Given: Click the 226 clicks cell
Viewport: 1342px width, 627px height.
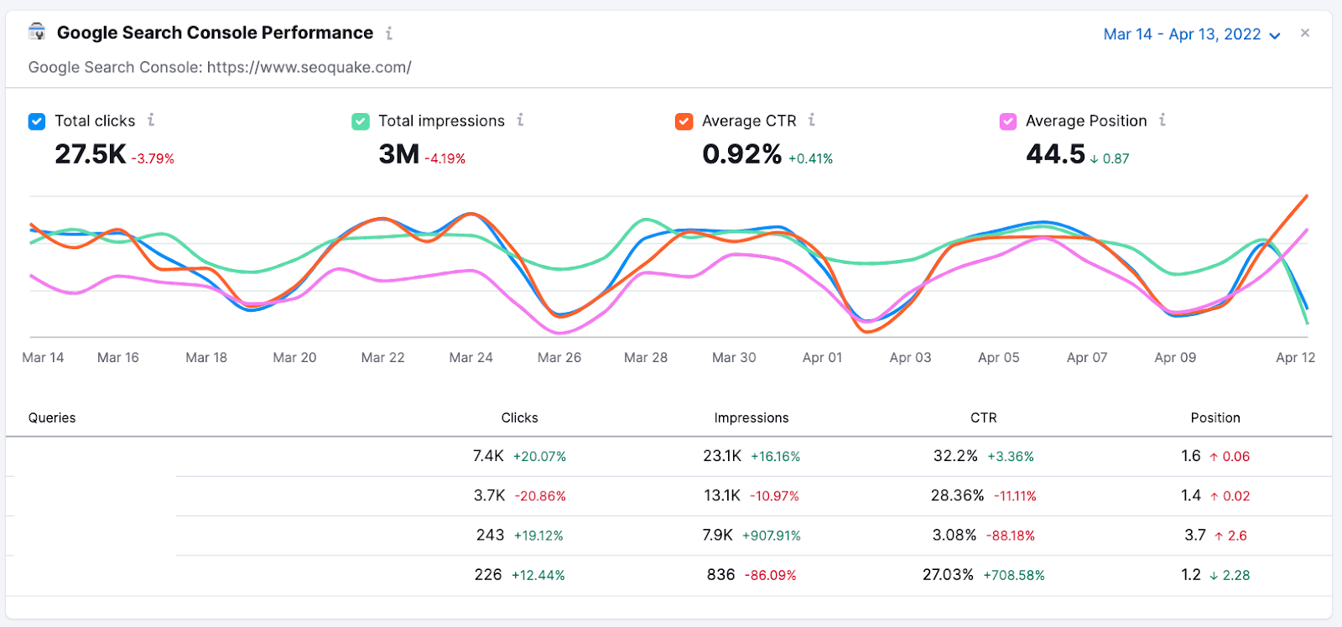Looking at the screenshot, I should (x=488, y=574).
